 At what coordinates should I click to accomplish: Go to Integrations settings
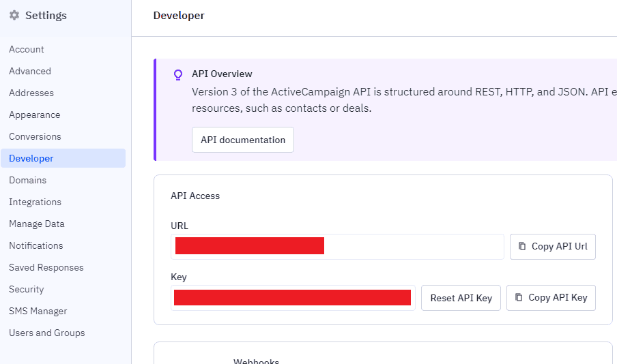pos(35,202)
